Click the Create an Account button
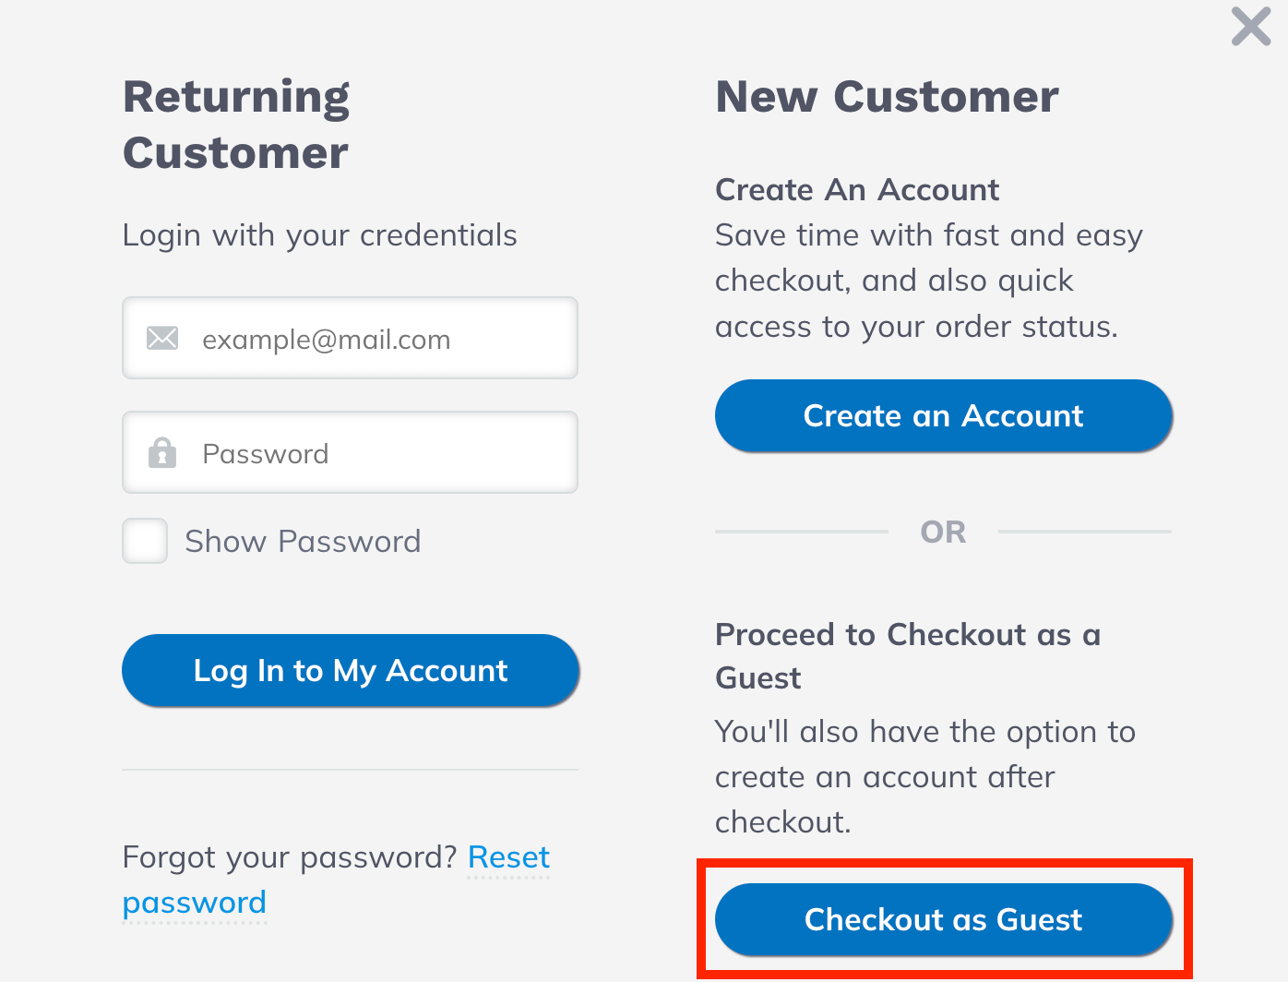The height and width of the screenshot is (982, 1288). [x=943, y=416]
